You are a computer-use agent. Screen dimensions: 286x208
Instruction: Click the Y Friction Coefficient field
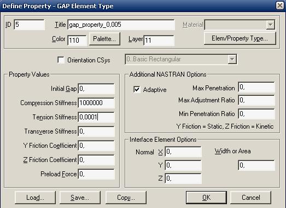point(96,146)
